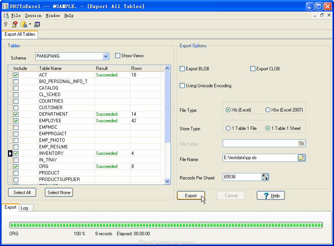
Task: Click the connect session toolbar icon
Action: (6, 24)
